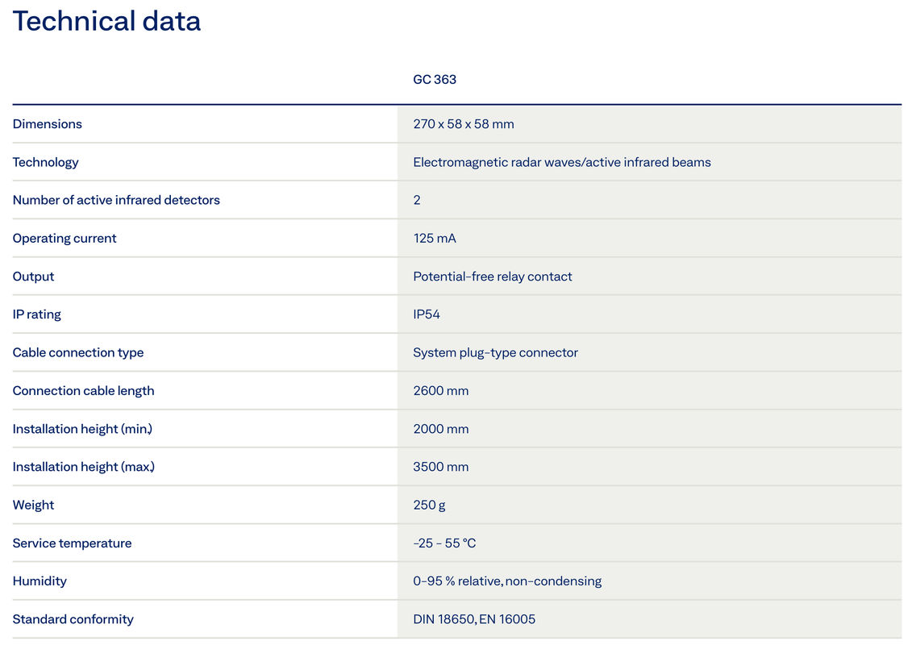Select the infrared detectors value '2'
Viewport: 912px width, 645px height.
tap(416, 200)
